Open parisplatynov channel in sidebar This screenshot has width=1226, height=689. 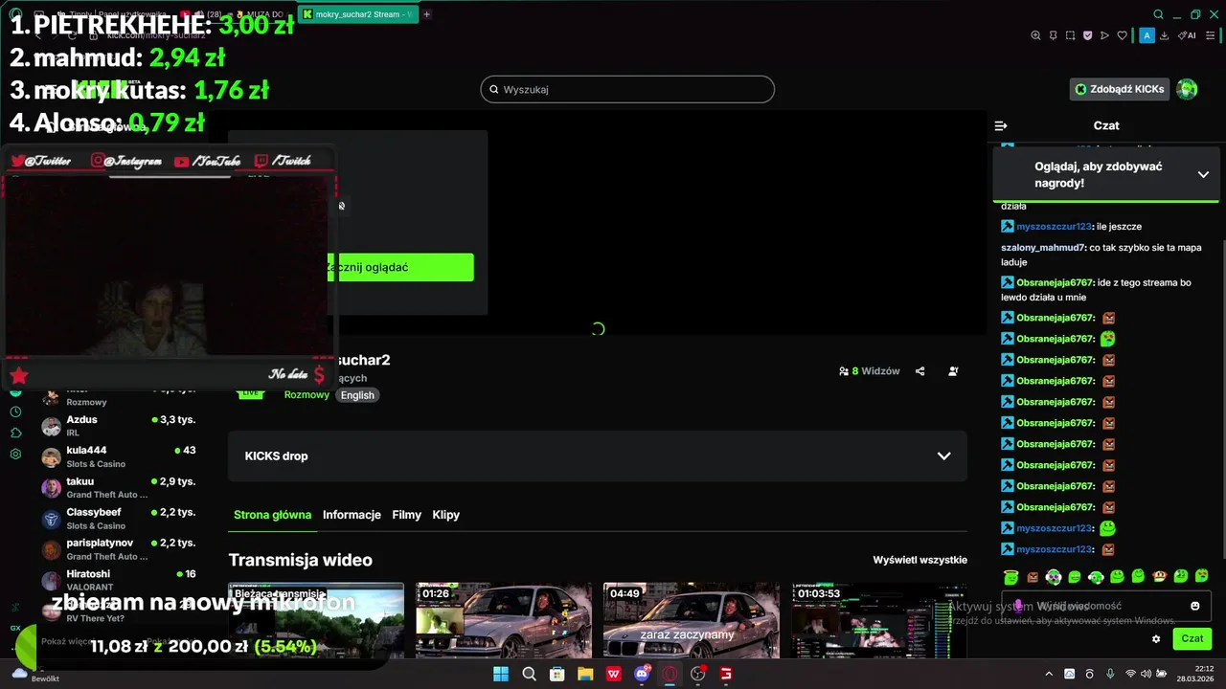119,549
